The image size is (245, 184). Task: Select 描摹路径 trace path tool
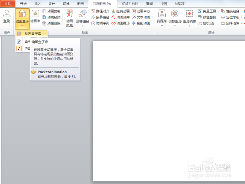click(x=100, y=17)
